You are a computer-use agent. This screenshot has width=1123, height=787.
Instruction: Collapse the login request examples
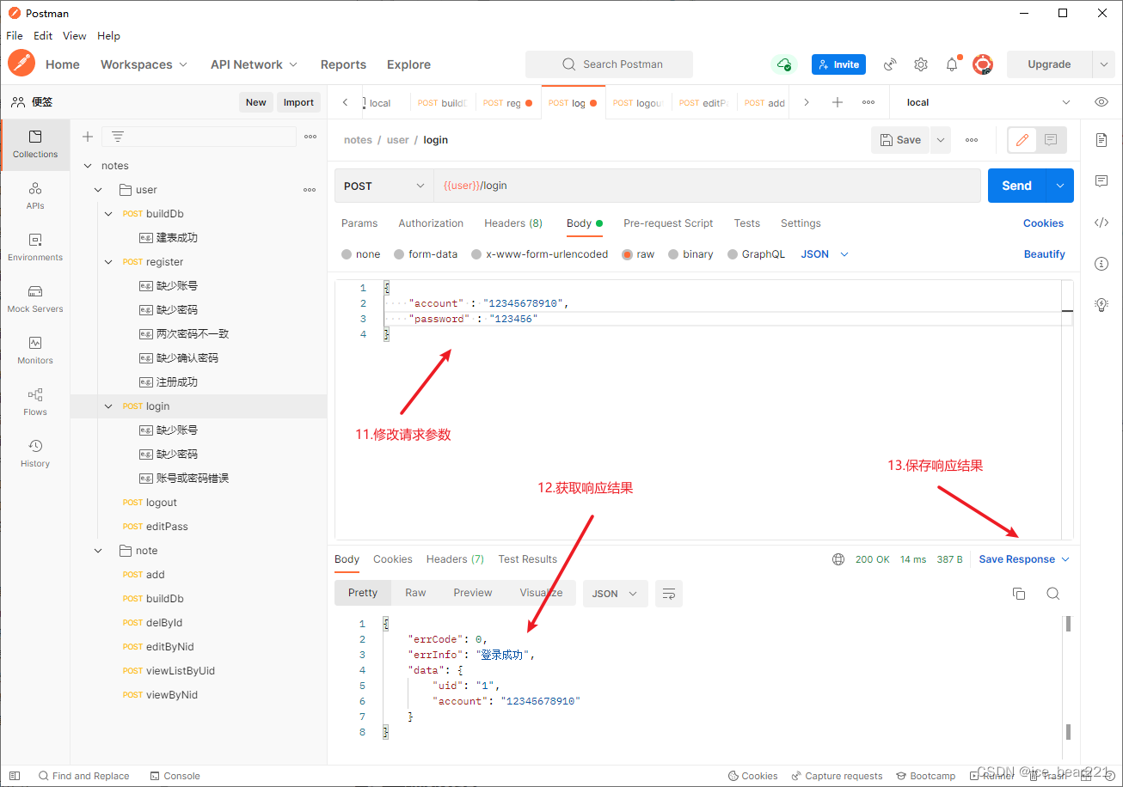[108, 406]
